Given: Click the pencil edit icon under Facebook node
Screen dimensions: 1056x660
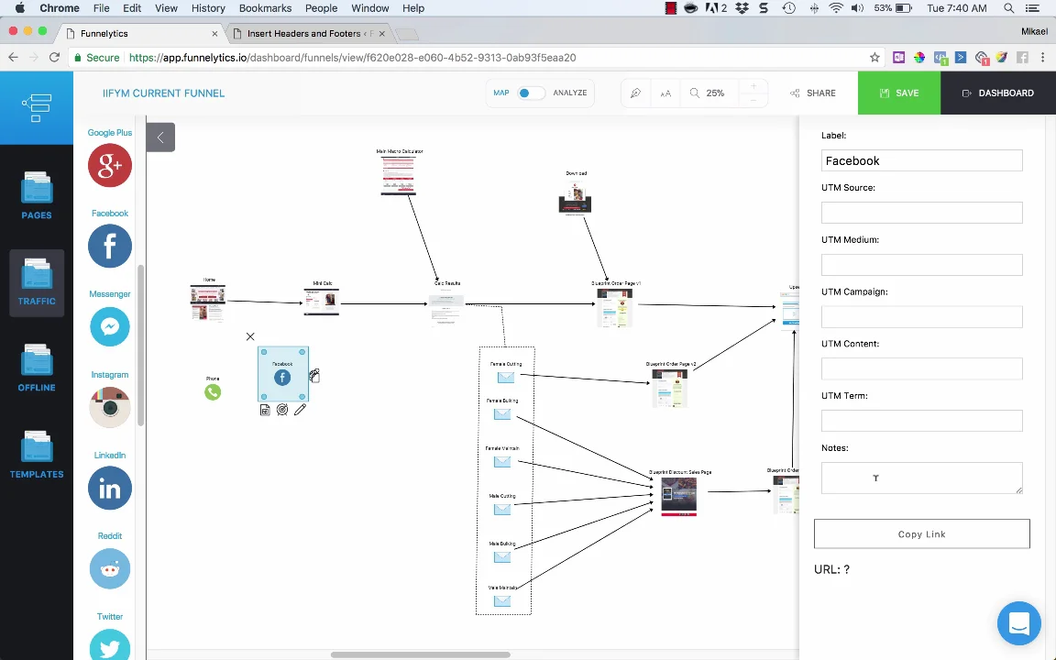Looking at the screenshot, I should (300, 410).
